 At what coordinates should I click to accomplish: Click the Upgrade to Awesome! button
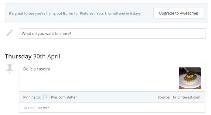click(179, 13)
